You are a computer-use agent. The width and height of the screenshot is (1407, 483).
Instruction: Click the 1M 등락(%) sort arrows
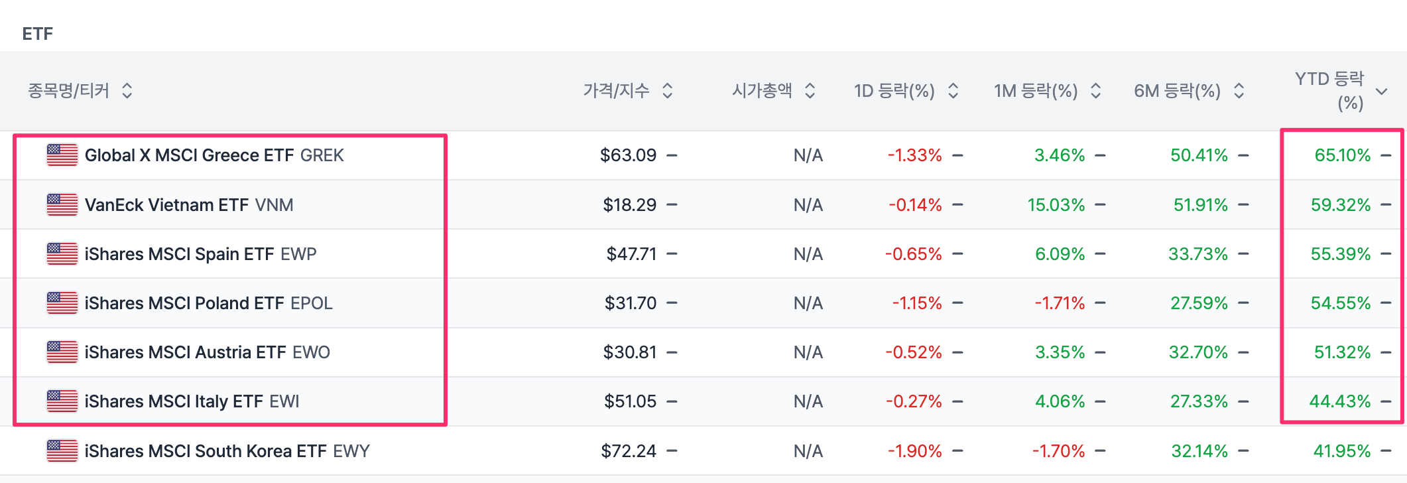[1096, 91]
